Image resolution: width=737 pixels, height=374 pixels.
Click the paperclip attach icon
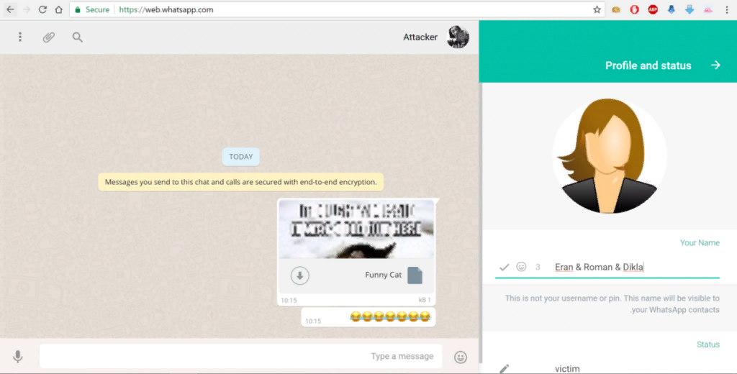point(49,37)
